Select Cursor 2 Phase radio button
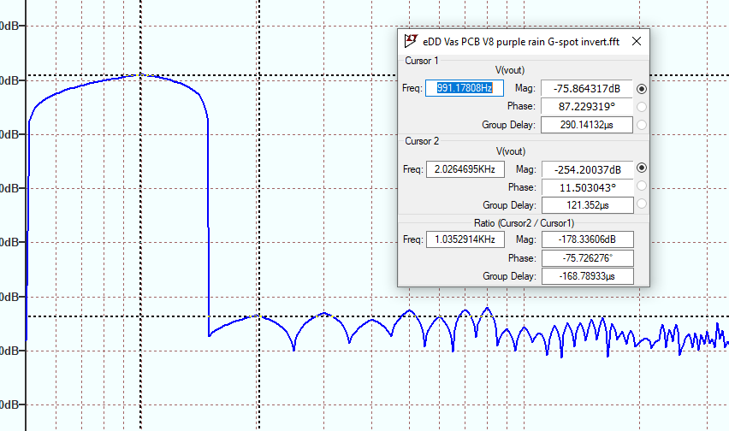 click(x=642, y=186)
